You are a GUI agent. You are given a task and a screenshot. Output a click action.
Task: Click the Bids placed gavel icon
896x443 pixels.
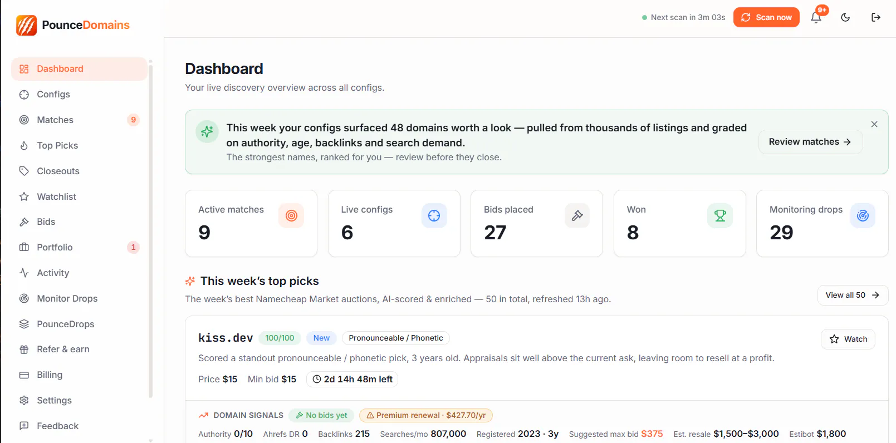[x=577, y=215]
